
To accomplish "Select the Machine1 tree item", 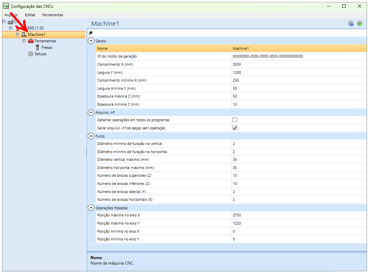I will [36, 35].
